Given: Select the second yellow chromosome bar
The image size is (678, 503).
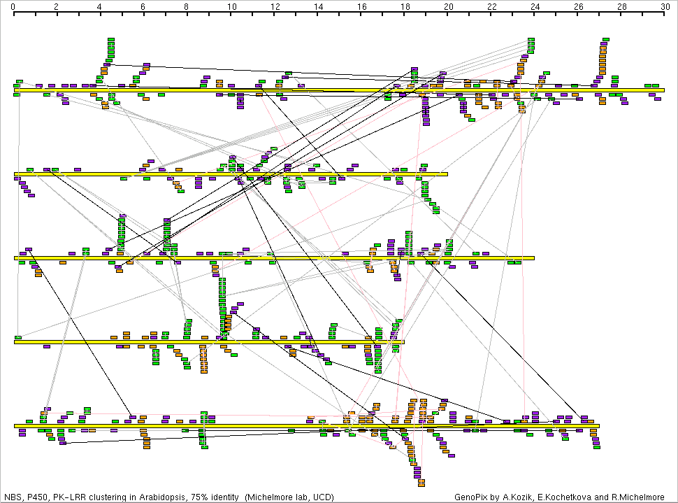Looking at the screenshot, I should [231, 174].
